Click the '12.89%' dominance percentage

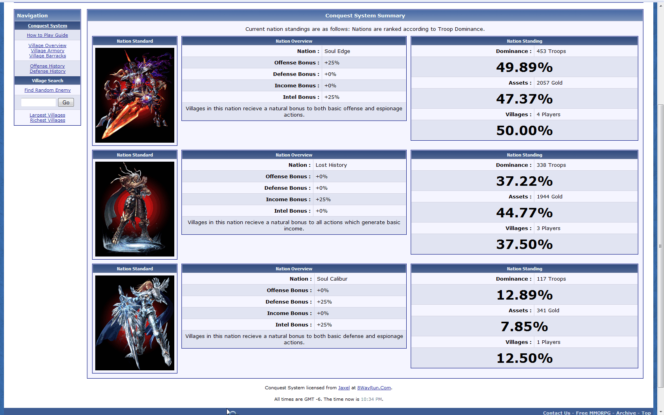524,295
